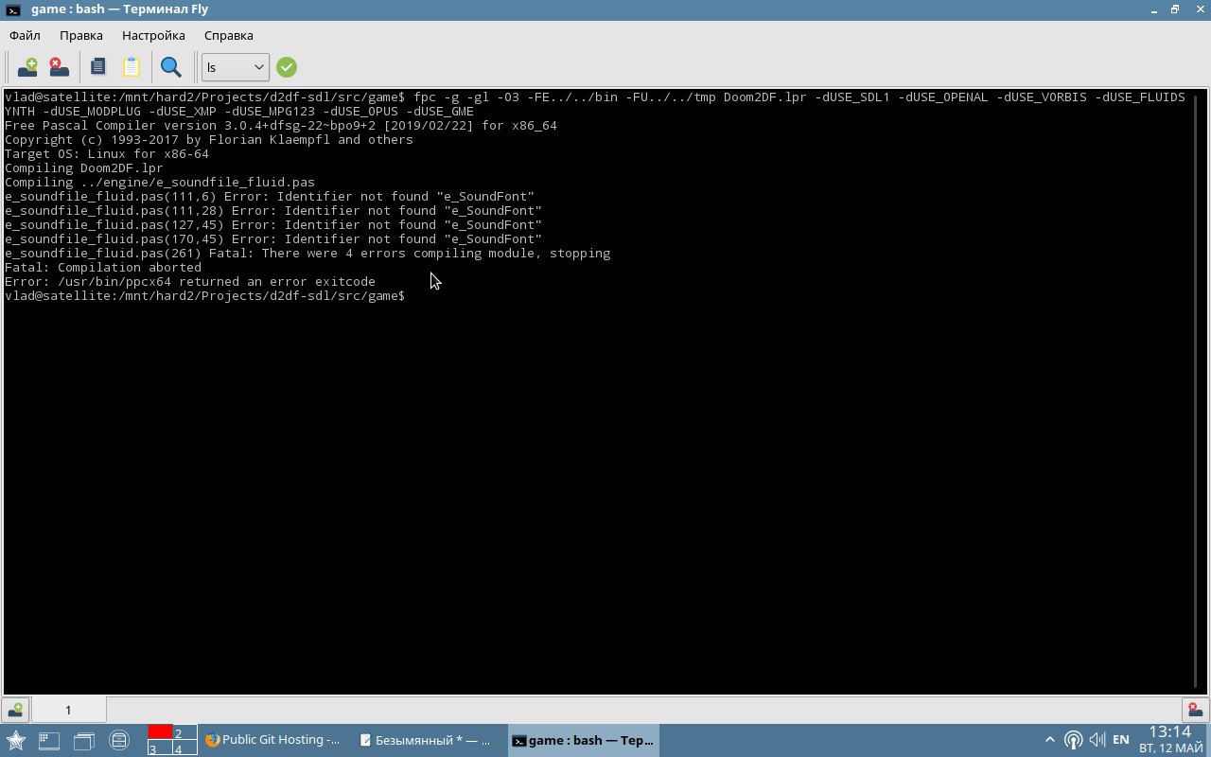The width and height of the screenshot is (1211, 757).
Task: Click the line 'Fatal: Compilation aborted'
Action: pos(103,268)
